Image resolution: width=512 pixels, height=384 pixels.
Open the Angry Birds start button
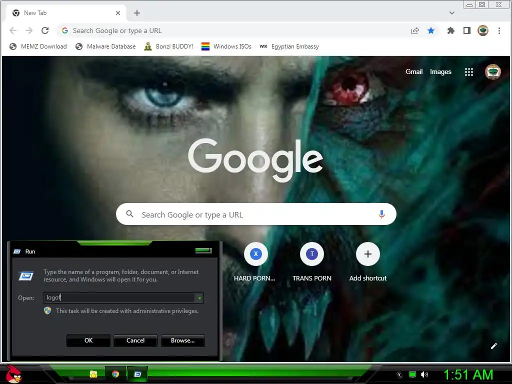[13, 374]
